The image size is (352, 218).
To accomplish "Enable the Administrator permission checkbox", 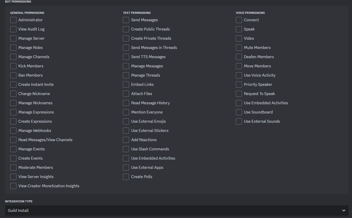I will pyautogui.click(x=13, y=20).
